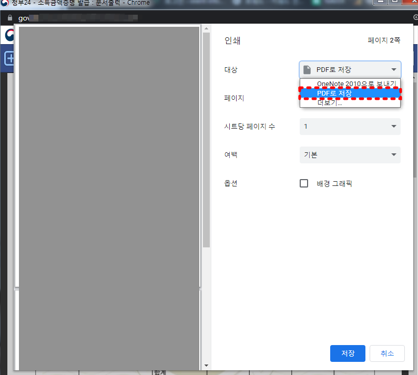Click the 시트당 페이지 수 label

(250, 126)
